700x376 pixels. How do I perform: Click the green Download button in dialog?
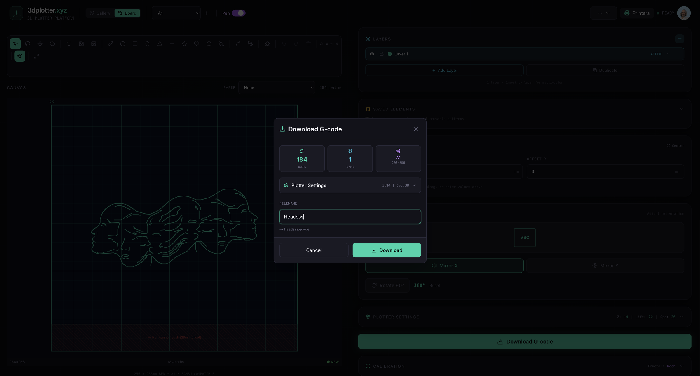pyautogui.click(x=386, y=250)
